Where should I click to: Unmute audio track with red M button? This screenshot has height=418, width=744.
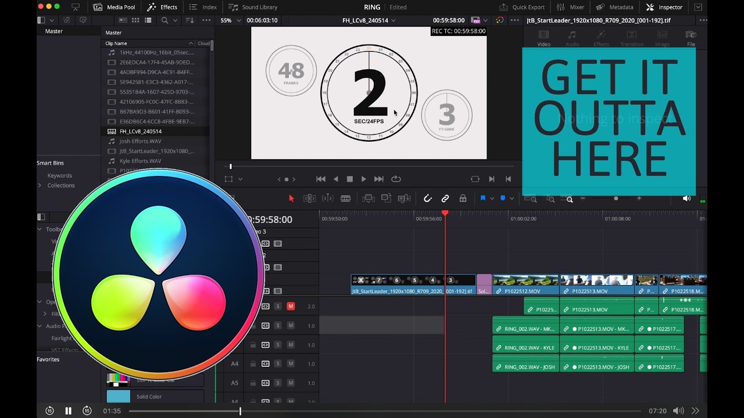[291, 306]
